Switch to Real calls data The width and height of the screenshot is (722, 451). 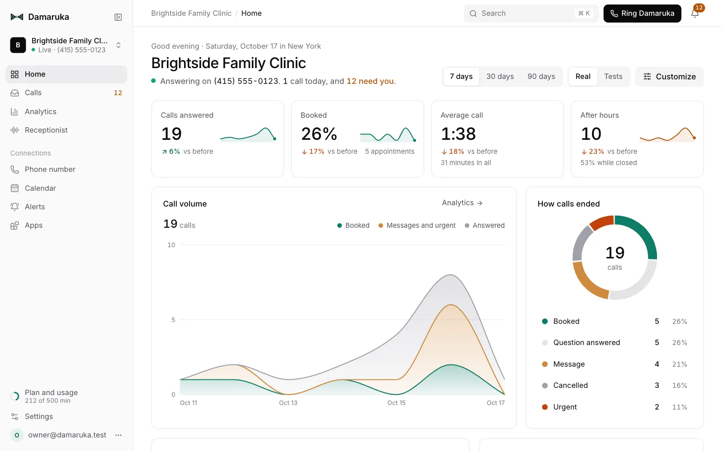pos(583,77)
